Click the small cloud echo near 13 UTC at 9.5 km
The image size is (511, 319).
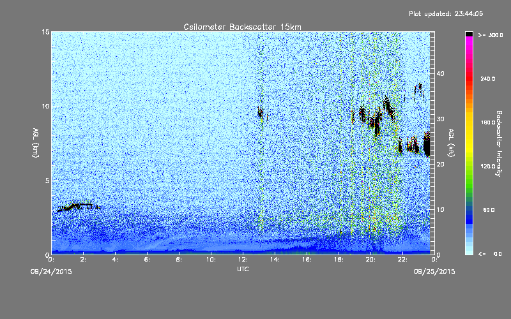[261, 114]
